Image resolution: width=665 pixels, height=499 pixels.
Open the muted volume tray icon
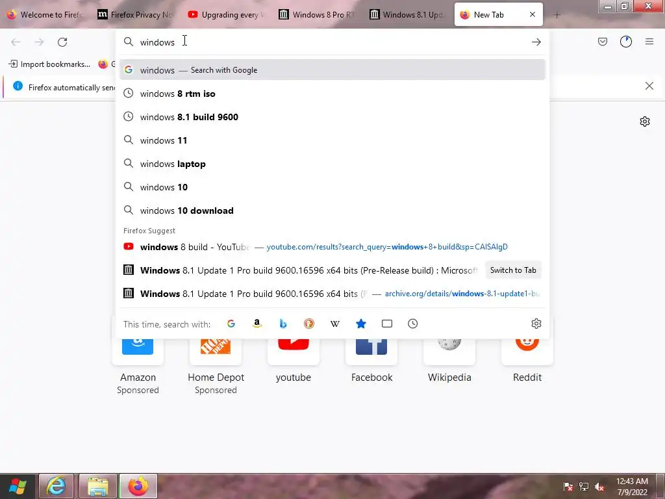point(599,487)
